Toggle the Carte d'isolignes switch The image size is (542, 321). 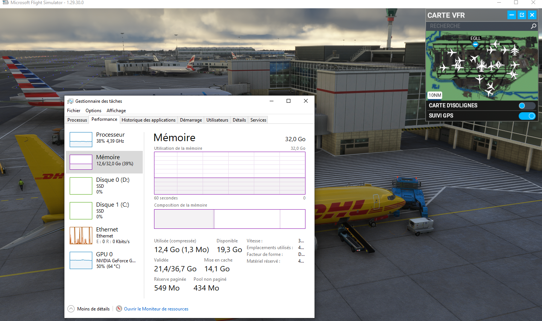[527, 106]
